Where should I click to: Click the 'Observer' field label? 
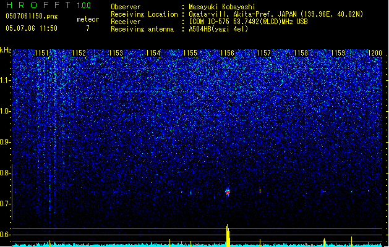coord(126,7)
